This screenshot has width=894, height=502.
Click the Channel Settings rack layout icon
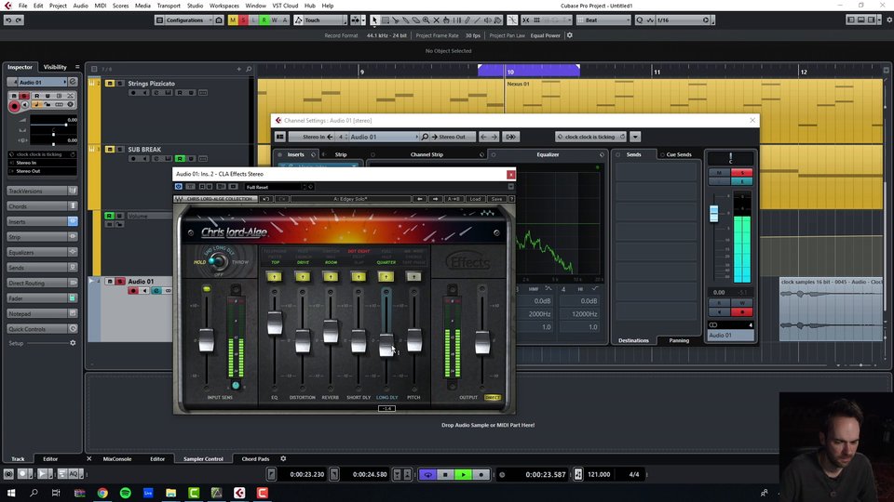click(280, 137)
